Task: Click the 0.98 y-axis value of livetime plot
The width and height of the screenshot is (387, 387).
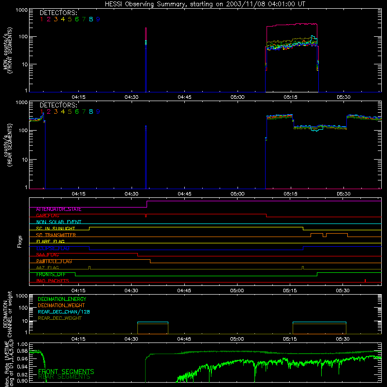Action: pyautogui.click(x=22, y=351)
